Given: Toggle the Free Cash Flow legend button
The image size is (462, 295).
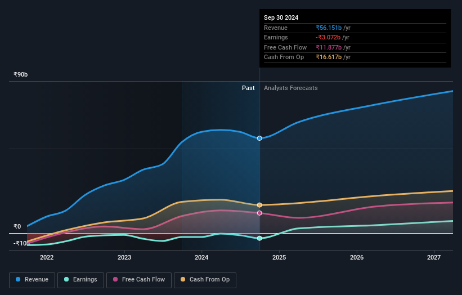Looking at the screenshot, I should coord(139,280).
